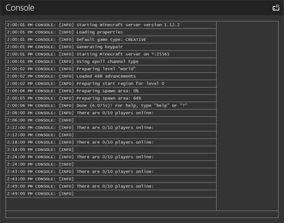Click the "Using epoll channel type" line
The width and height of the screenshot is (284, 223).
pos(111,61)
